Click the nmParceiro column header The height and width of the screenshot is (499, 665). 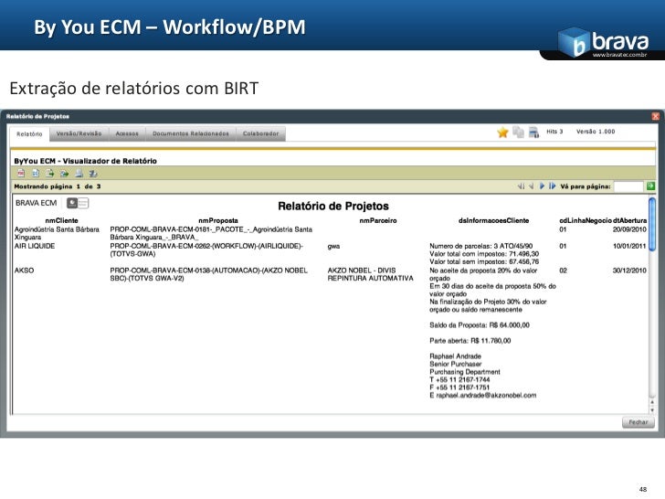(x=378, y=220)
